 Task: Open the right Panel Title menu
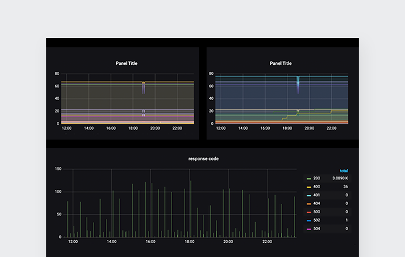[x=280, y=63]
